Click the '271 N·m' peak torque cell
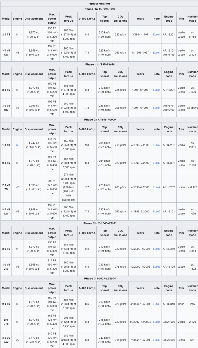This screenshot has width=198, height=348. (x=69, y=187)
